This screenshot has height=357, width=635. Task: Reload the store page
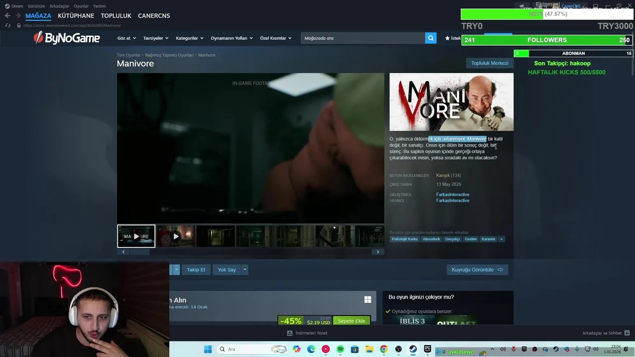(7, 25)
